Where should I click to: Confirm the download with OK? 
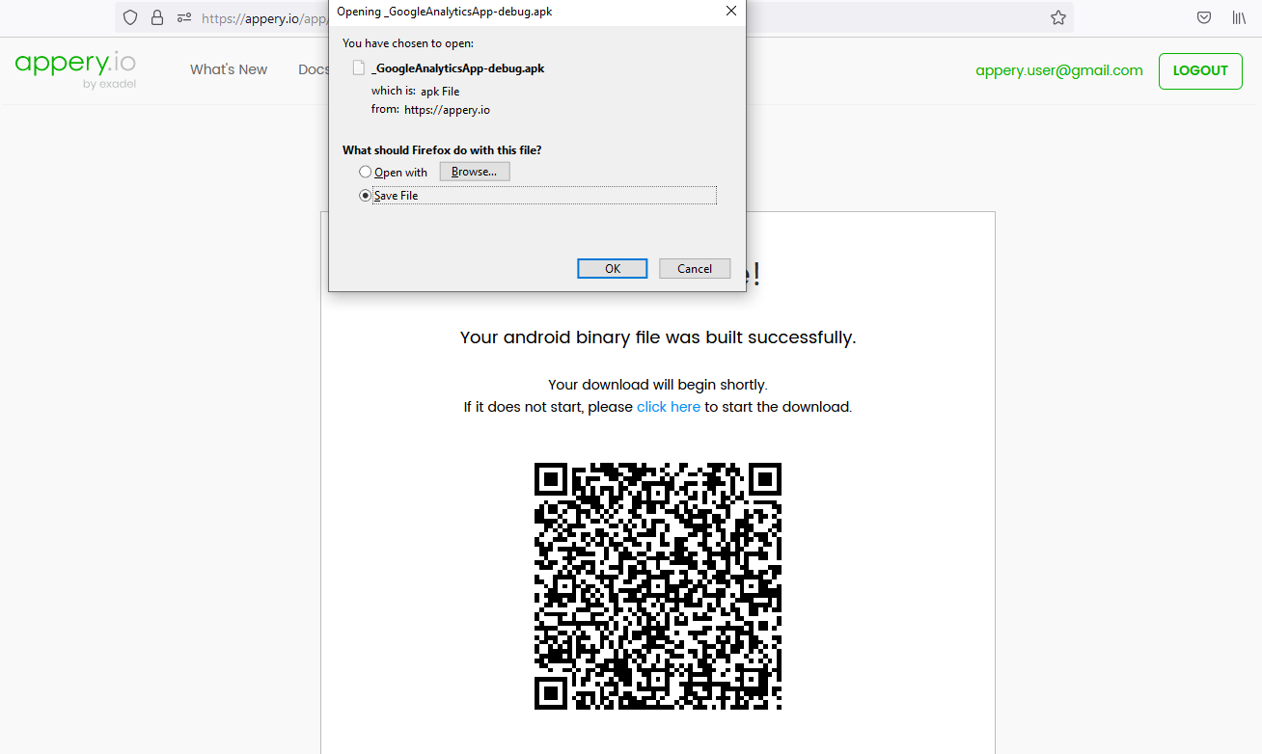coord(613,269)
